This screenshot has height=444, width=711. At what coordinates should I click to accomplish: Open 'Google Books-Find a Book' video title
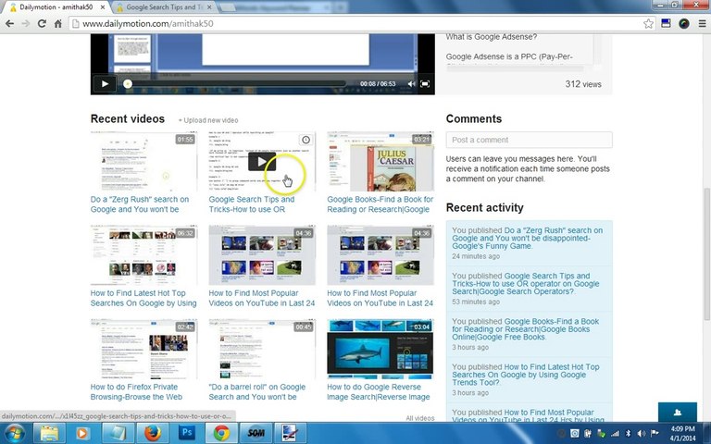pos(380,204)
